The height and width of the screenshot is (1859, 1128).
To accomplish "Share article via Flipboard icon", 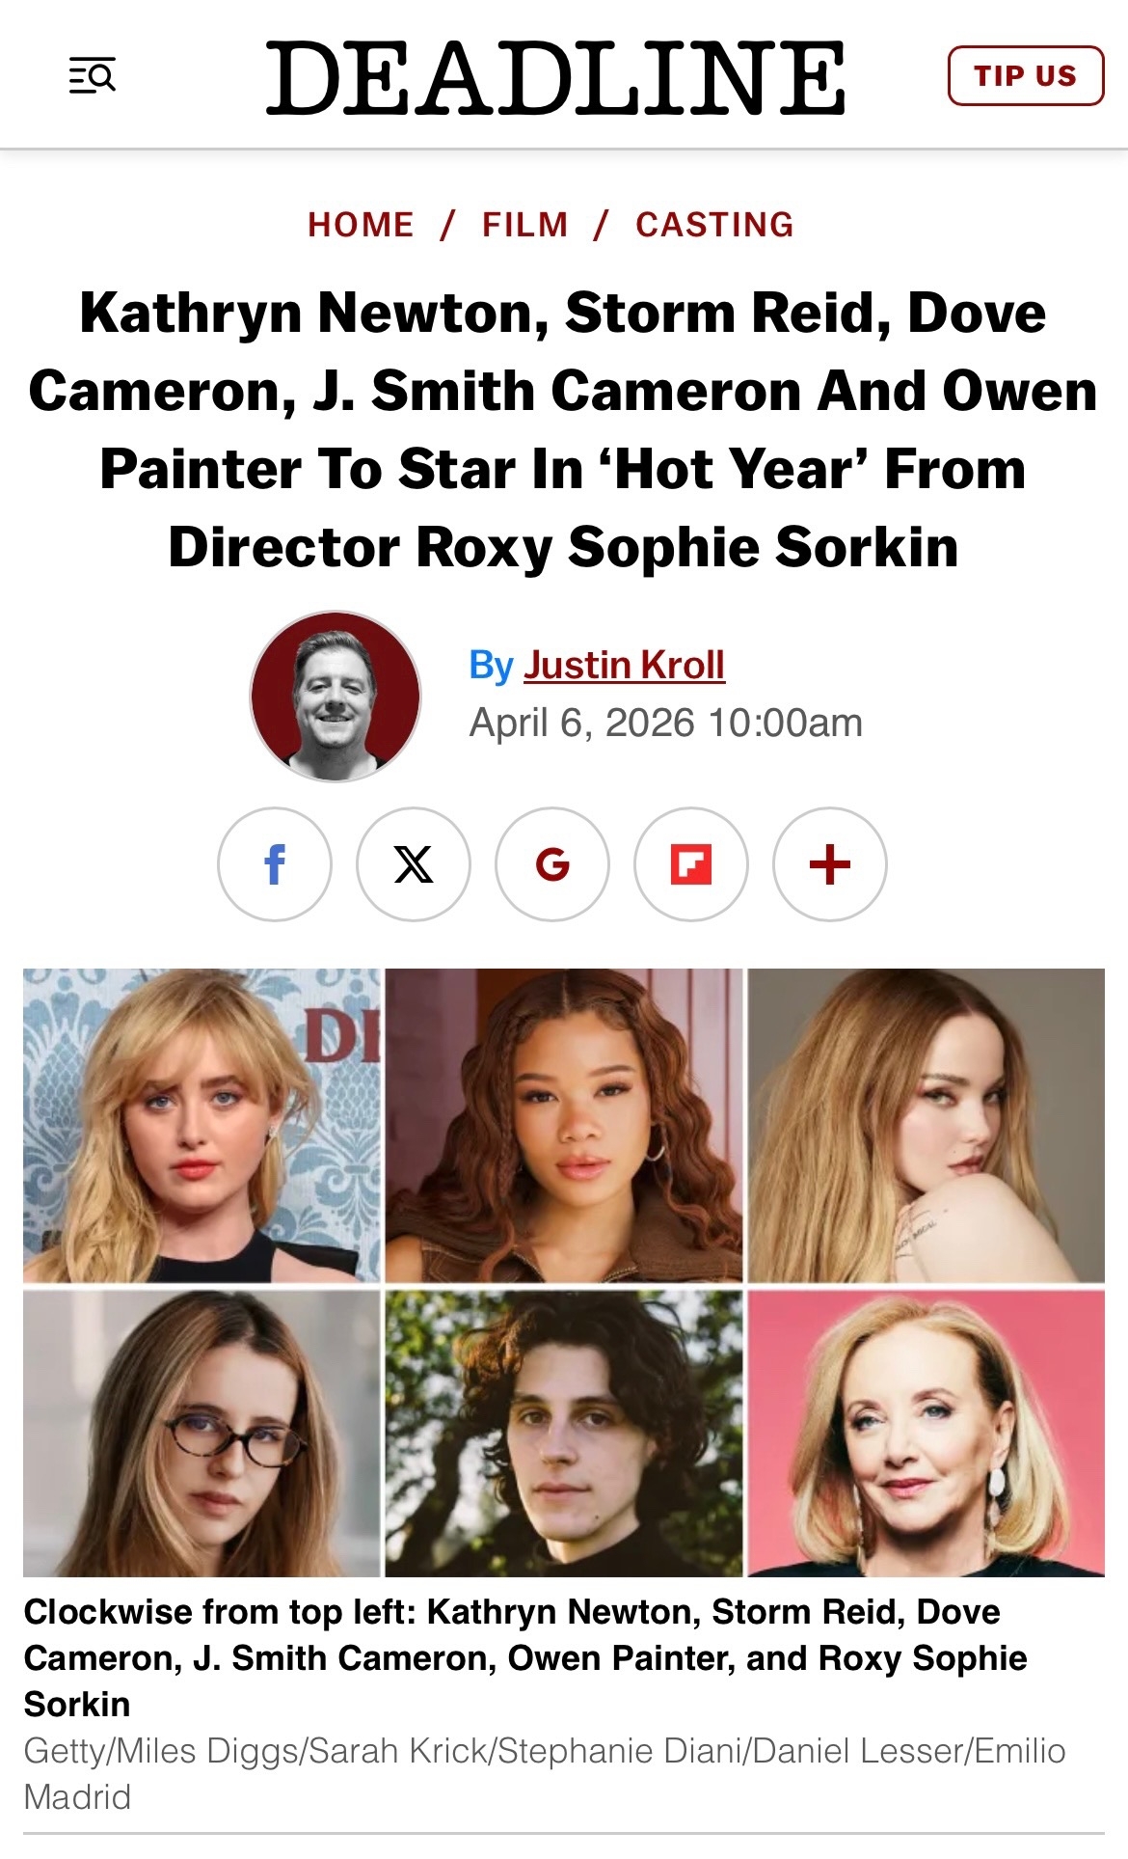I will point(691,864).
